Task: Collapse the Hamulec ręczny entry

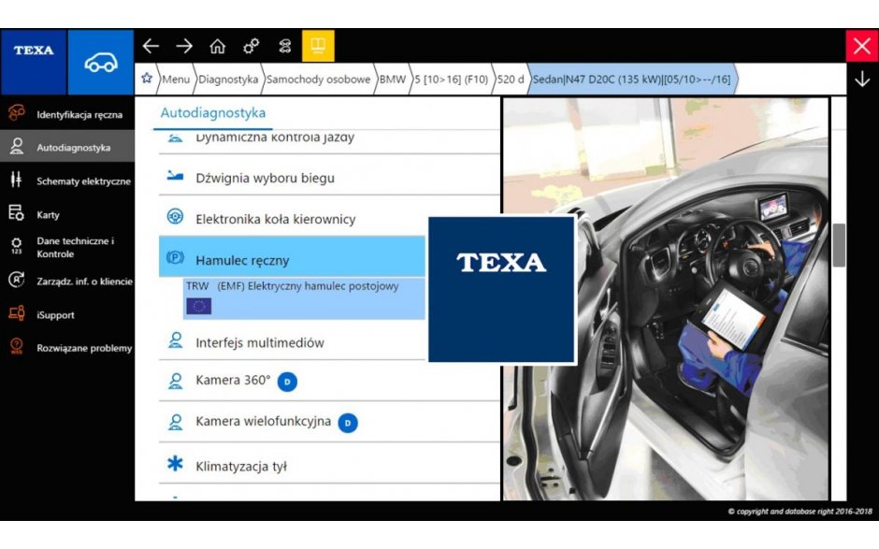Action: 293,257
